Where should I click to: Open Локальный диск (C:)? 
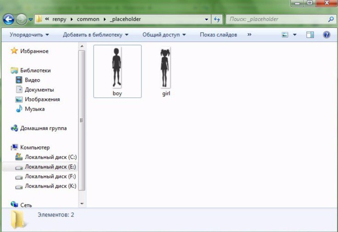click(51, 157)
